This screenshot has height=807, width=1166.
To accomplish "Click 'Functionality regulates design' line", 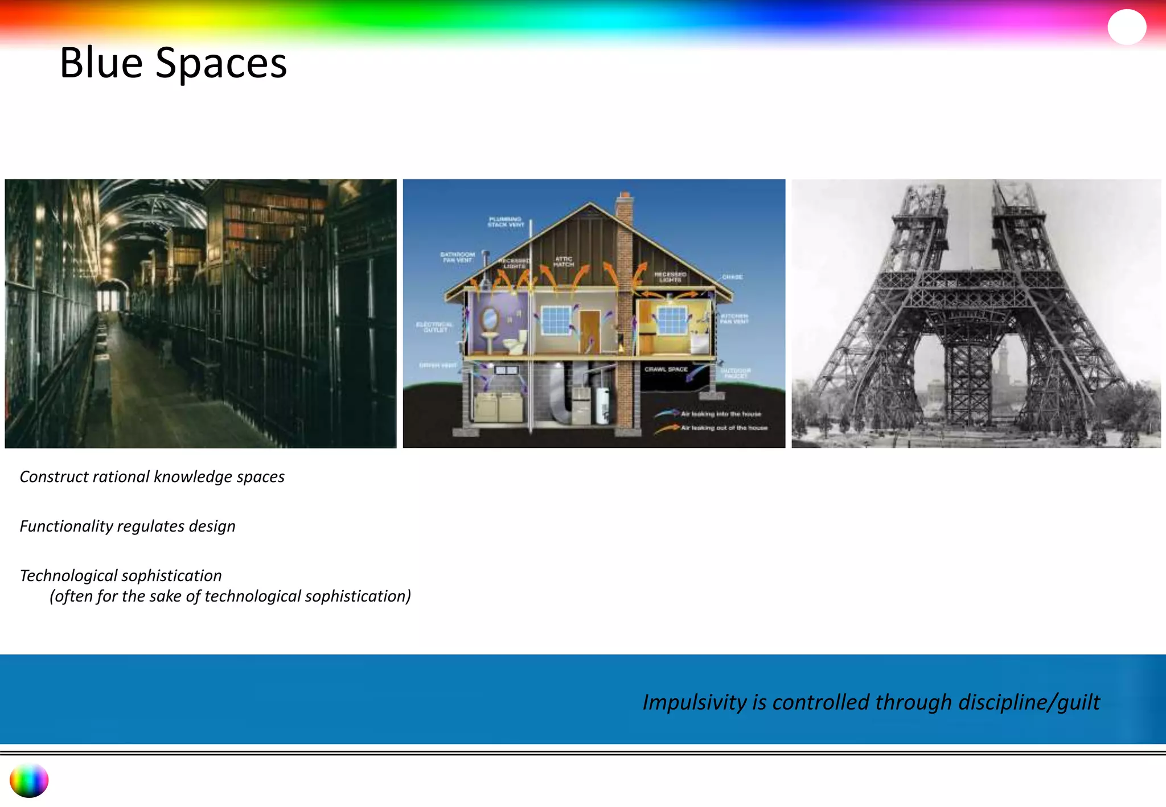I will 128,526.
